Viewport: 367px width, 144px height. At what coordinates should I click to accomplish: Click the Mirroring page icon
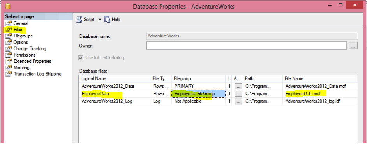point(9,68)
